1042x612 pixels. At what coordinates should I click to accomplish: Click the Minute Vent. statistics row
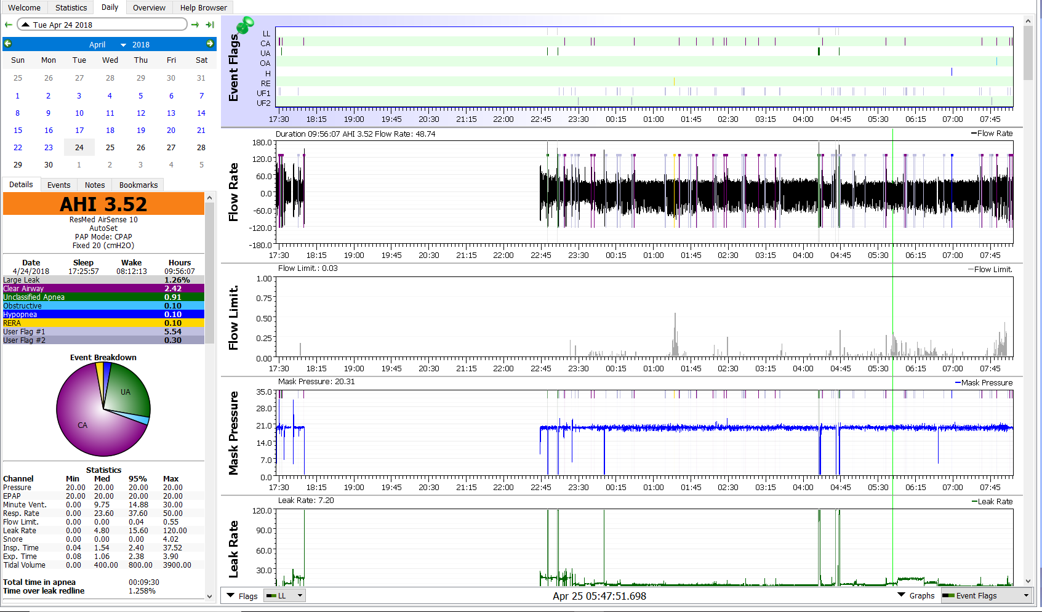[103, 504]
